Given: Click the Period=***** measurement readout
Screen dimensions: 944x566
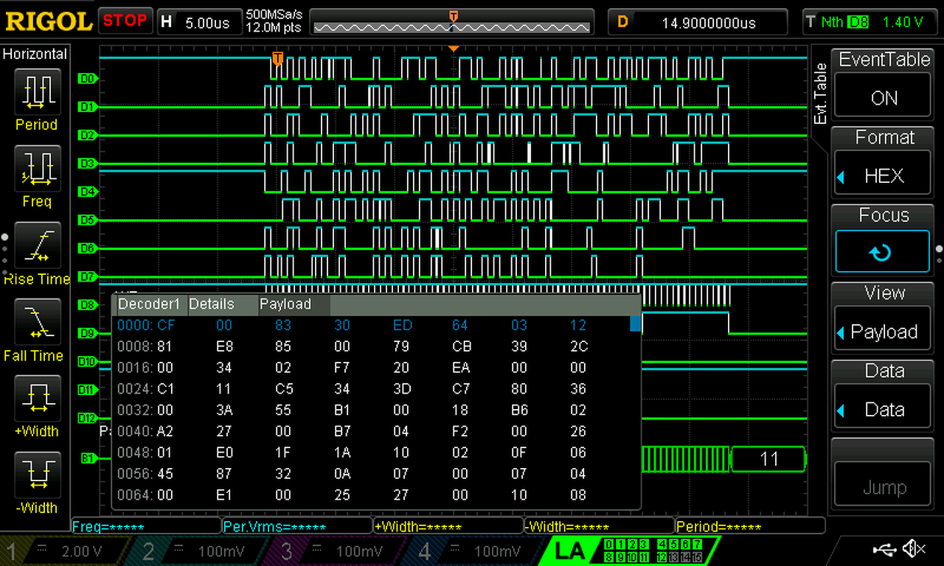Looking at the screenshot, I should (750, 527).
